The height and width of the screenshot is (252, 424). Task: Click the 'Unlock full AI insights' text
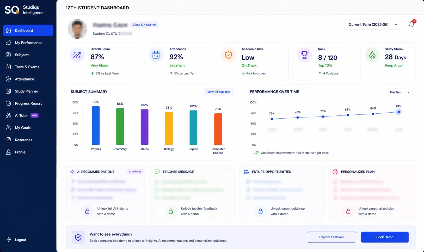[x=113, y=209]
